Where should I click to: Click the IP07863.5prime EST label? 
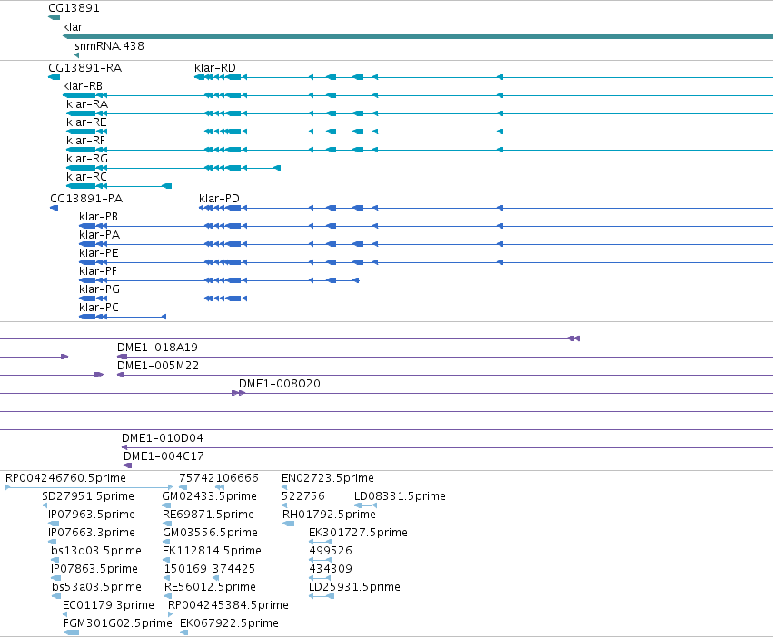coord(94,569)
